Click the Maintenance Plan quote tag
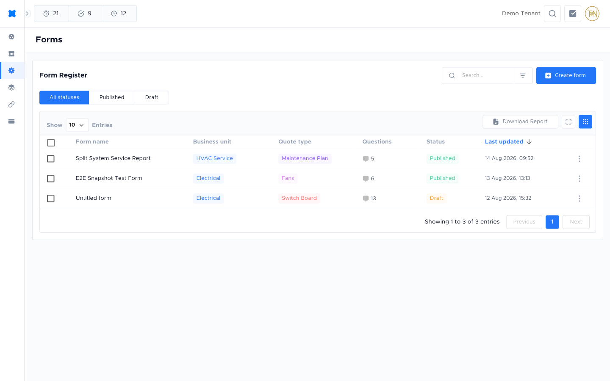 point(305,158)
